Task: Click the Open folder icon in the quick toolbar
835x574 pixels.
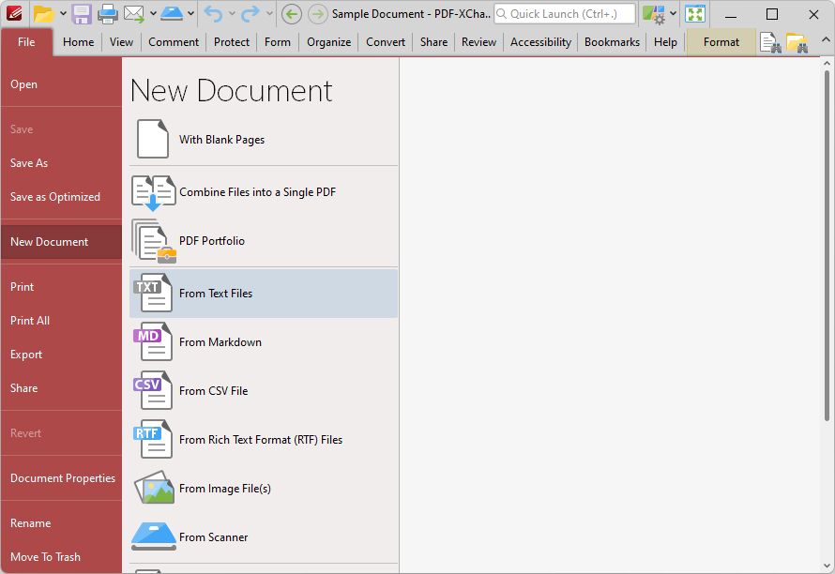Action: pyautogui.click(x=44, y=14)
